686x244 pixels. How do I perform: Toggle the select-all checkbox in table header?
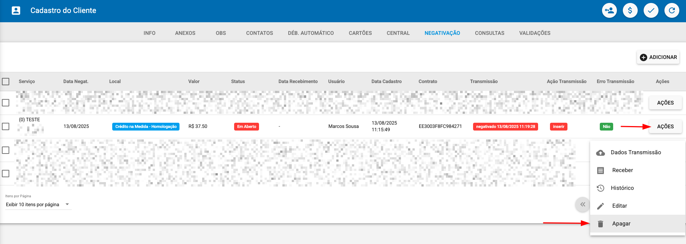click(6, 82)
